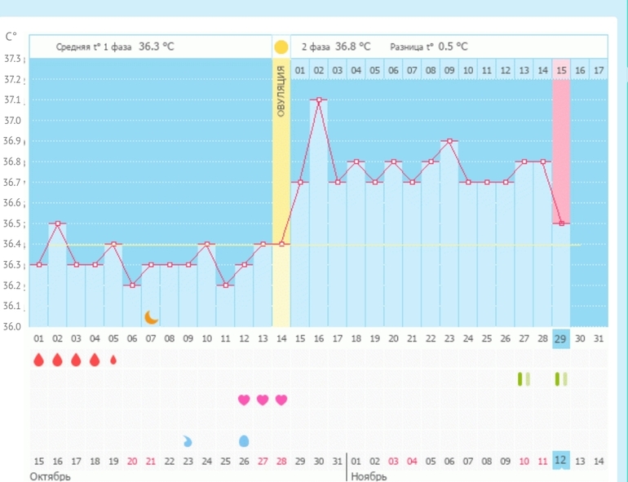
Task: Click the yellow ovulation circle icon
Action: [x=281, y=46]
